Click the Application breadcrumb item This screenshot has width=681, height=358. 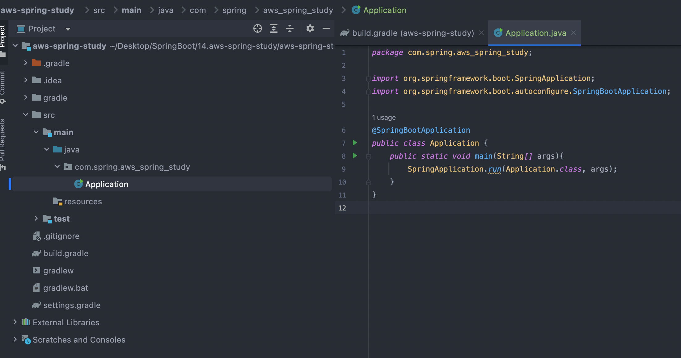(379, 10)
